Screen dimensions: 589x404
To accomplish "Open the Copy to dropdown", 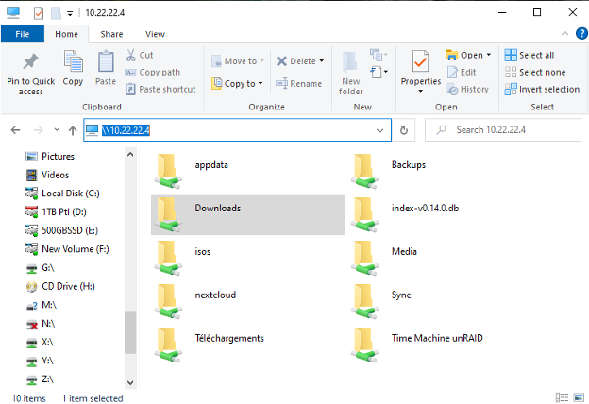I will [237, 83].
